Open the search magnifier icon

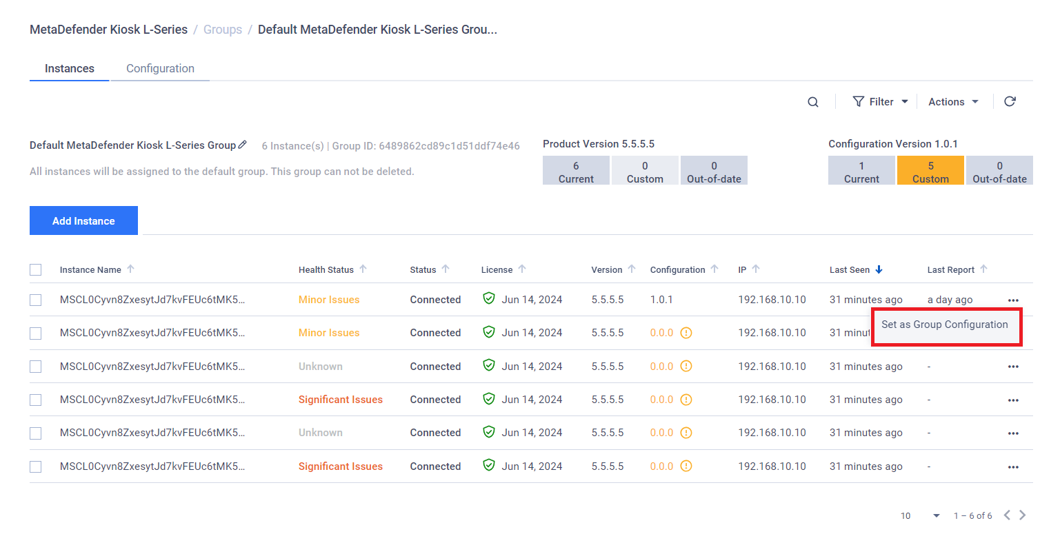point(813,102)
